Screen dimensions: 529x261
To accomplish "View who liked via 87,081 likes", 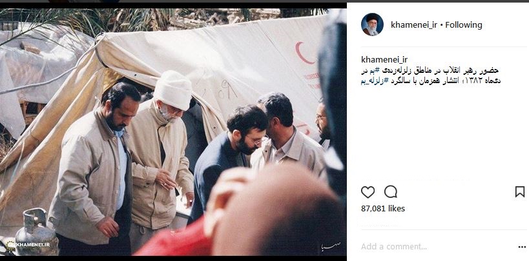I will (383, 208).
